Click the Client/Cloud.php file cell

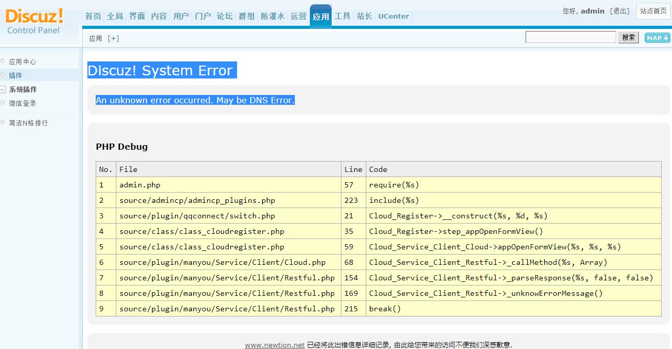pos(229,262)
